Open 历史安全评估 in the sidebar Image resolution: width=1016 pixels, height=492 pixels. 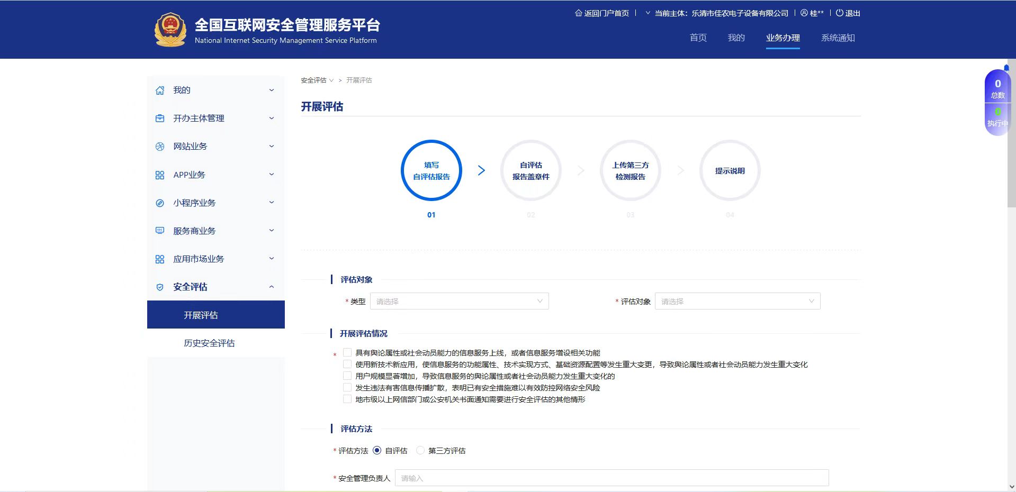[x=209, y=343]
